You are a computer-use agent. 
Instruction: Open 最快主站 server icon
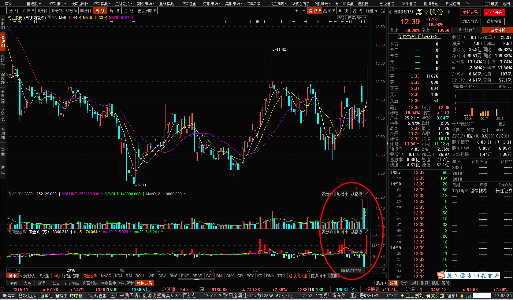[x=28, y=296]
